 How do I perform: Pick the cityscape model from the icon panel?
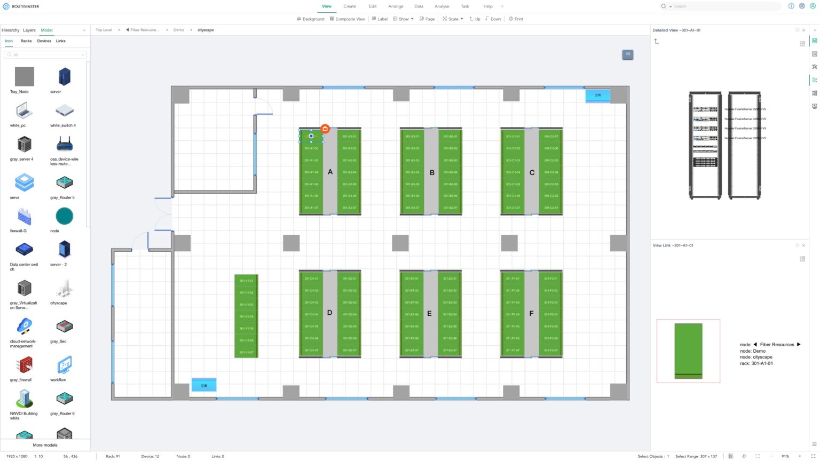tap(64, 290)
